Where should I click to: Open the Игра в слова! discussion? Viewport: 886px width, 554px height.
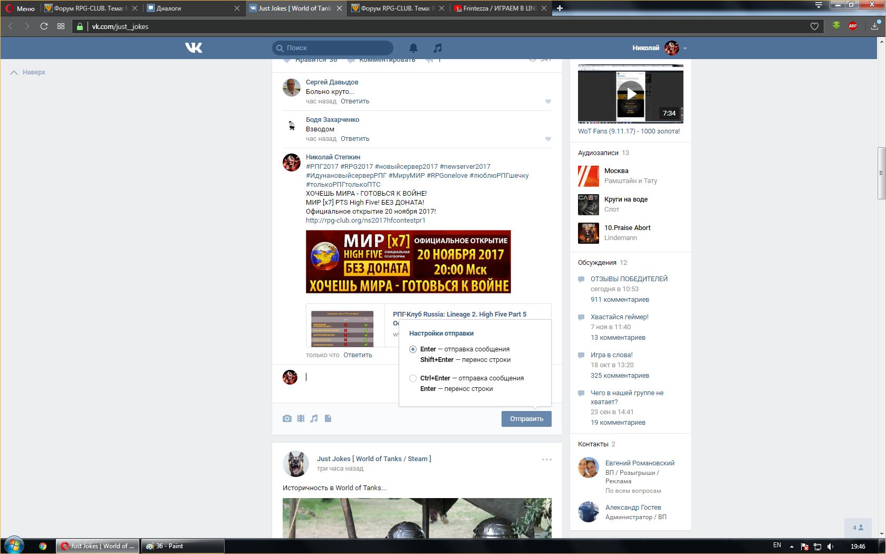click(x=612, y=355)
